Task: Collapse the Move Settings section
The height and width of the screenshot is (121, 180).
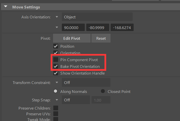Action: coord(5,7)
